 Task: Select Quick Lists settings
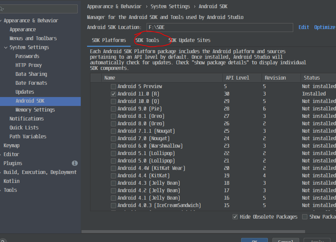click(x=24, y=128)
